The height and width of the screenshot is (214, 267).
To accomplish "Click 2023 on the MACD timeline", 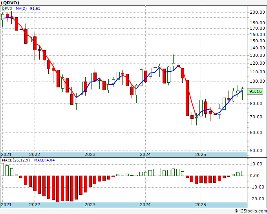I will (x=90, y=205).
